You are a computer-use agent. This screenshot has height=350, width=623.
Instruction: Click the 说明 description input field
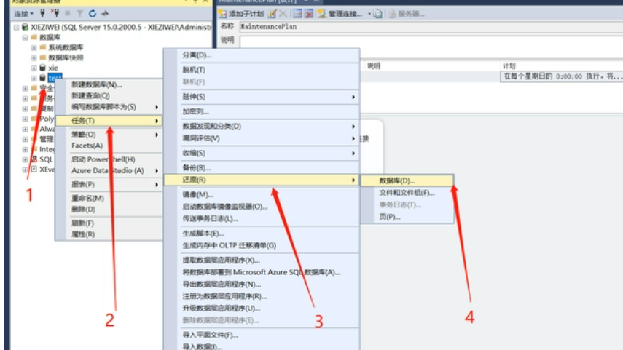[x=431, y=41]
